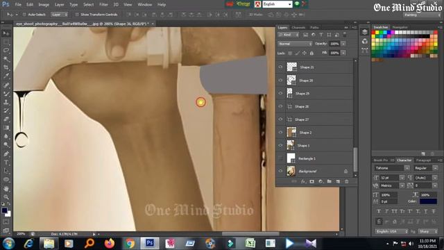Hide the Shape 1 layer

click(x=280, y=145)
